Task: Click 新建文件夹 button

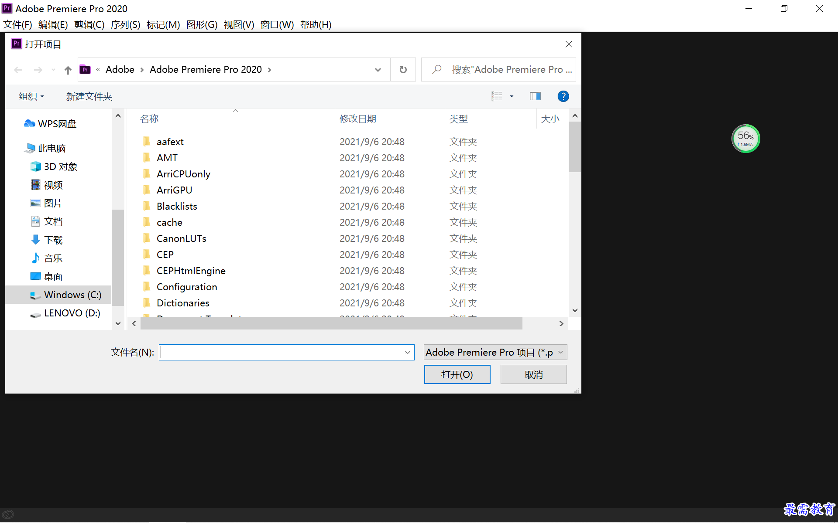Action: (x=89, y=96)
